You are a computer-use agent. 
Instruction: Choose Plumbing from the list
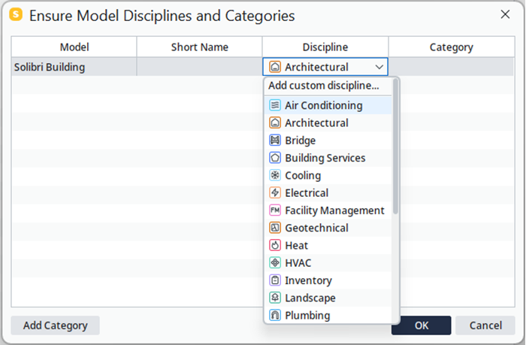[x=328, y=315]
